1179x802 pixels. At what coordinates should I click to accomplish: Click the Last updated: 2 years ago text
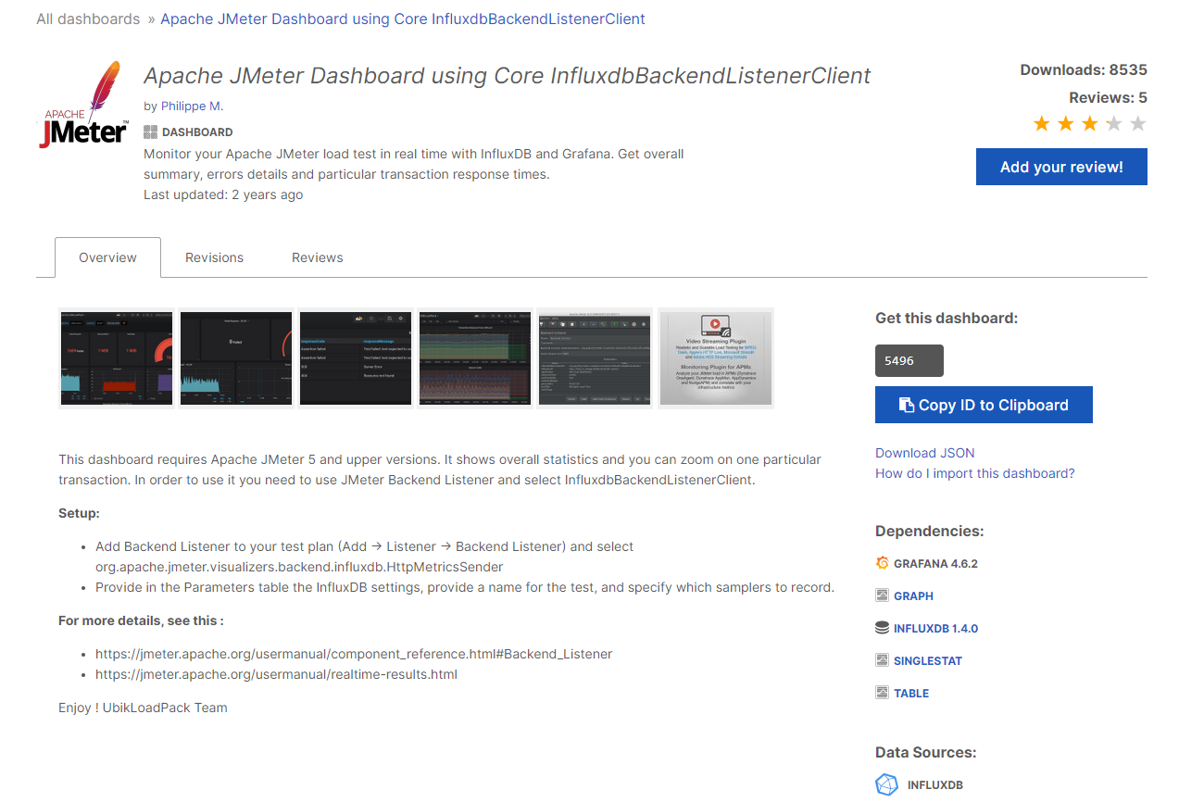point(223,194)
